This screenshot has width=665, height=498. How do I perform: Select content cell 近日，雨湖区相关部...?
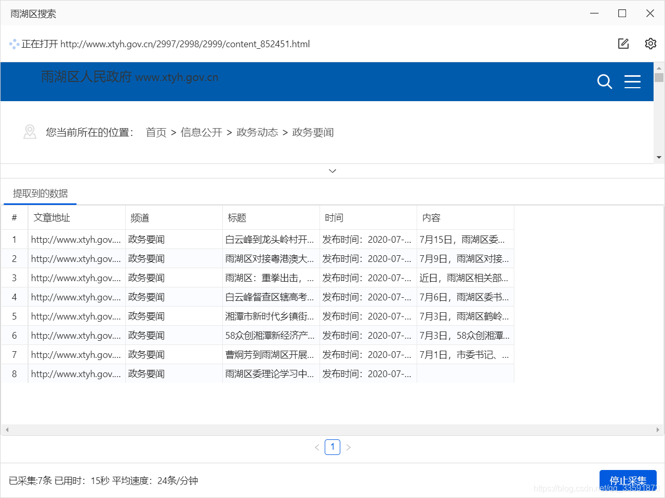pyautogui.click(x=465, y=278)
